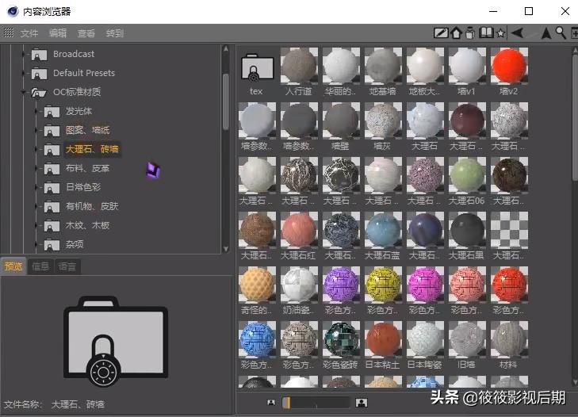Select the 发光体 folder row
This screenshot has height=417, width=578.
point(78,111)
